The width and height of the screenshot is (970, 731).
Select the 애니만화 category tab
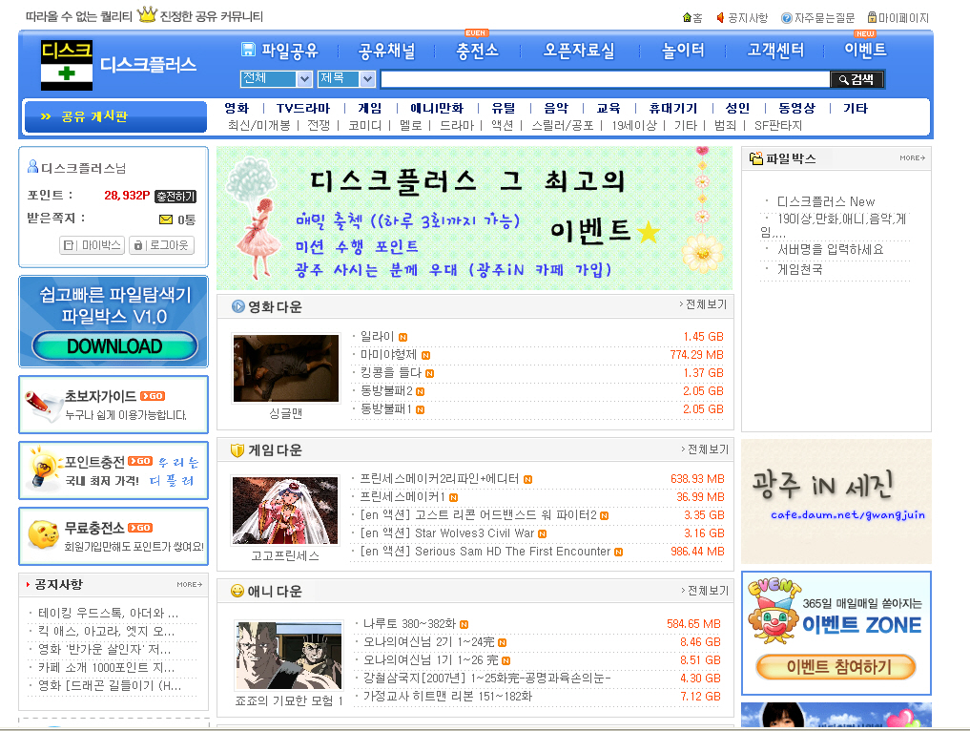(437, 109)
